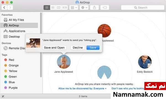Click the Devices section header
Viewport: 166px width, 99px height.
tap(6, 43)
